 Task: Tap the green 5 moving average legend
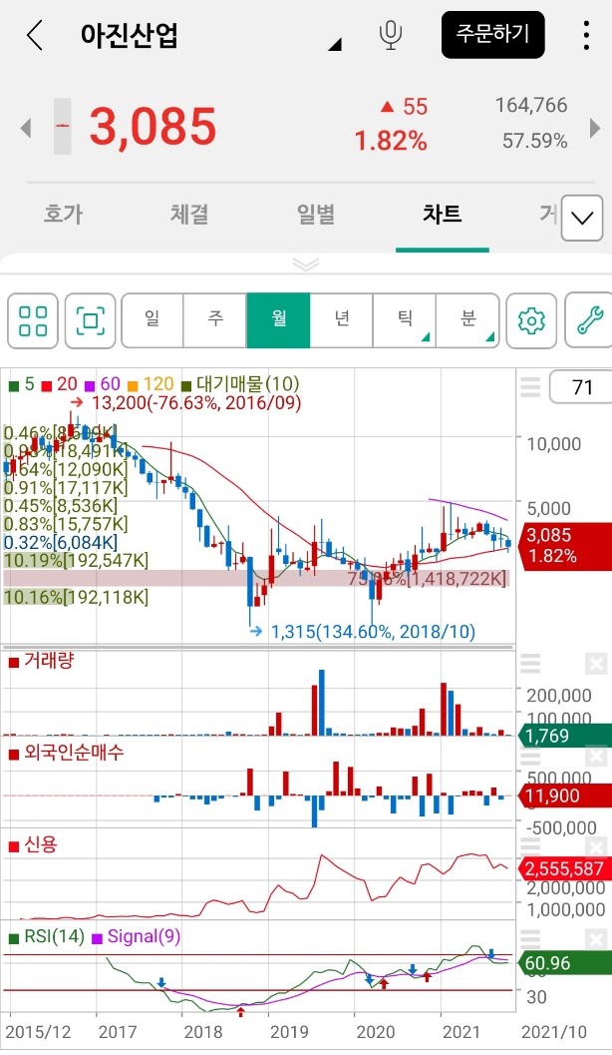22,384
